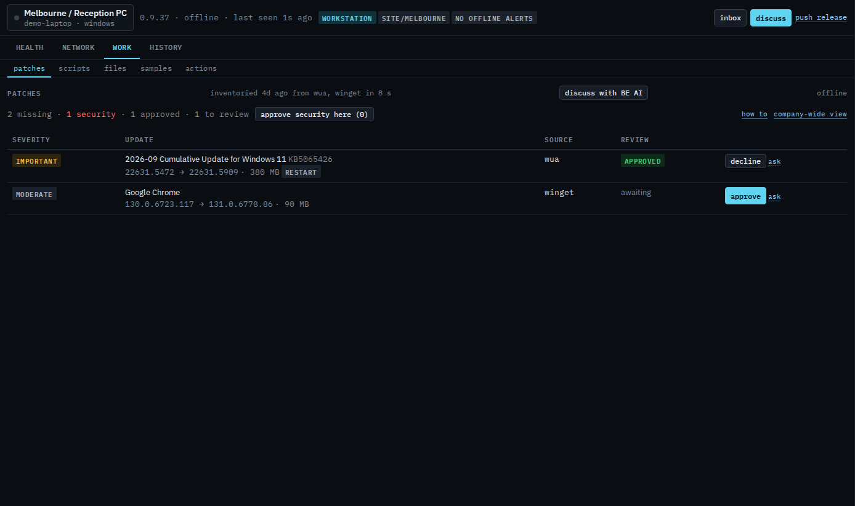Select the patches sub-tab
Image resolution: width=855 pixels, height=506 pixels.
click(x=29, y=68)
